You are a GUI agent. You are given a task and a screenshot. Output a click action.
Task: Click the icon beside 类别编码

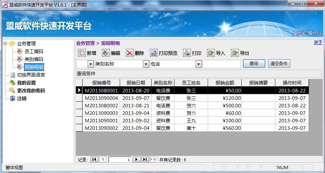click(20, 59)
